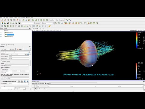Screen dimensions: 145x109
Task: Open the Surface representation dropdown in toolbar
Action: click(48, 23)
